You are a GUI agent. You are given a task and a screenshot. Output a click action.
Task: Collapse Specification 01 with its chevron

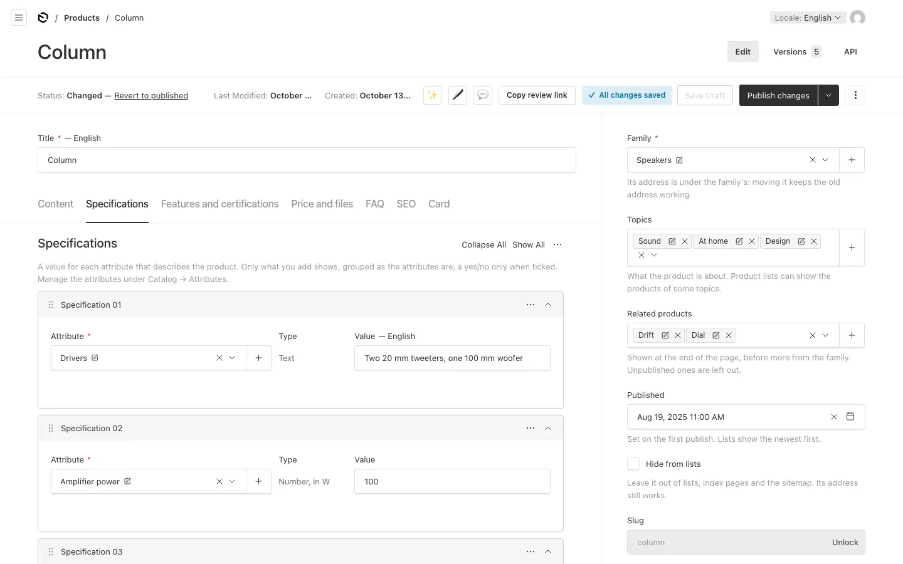pos(548,305)
